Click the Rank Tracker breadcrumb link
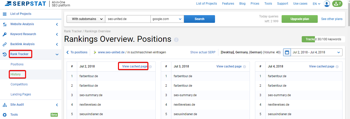350x119 pixels. (73, 31)
